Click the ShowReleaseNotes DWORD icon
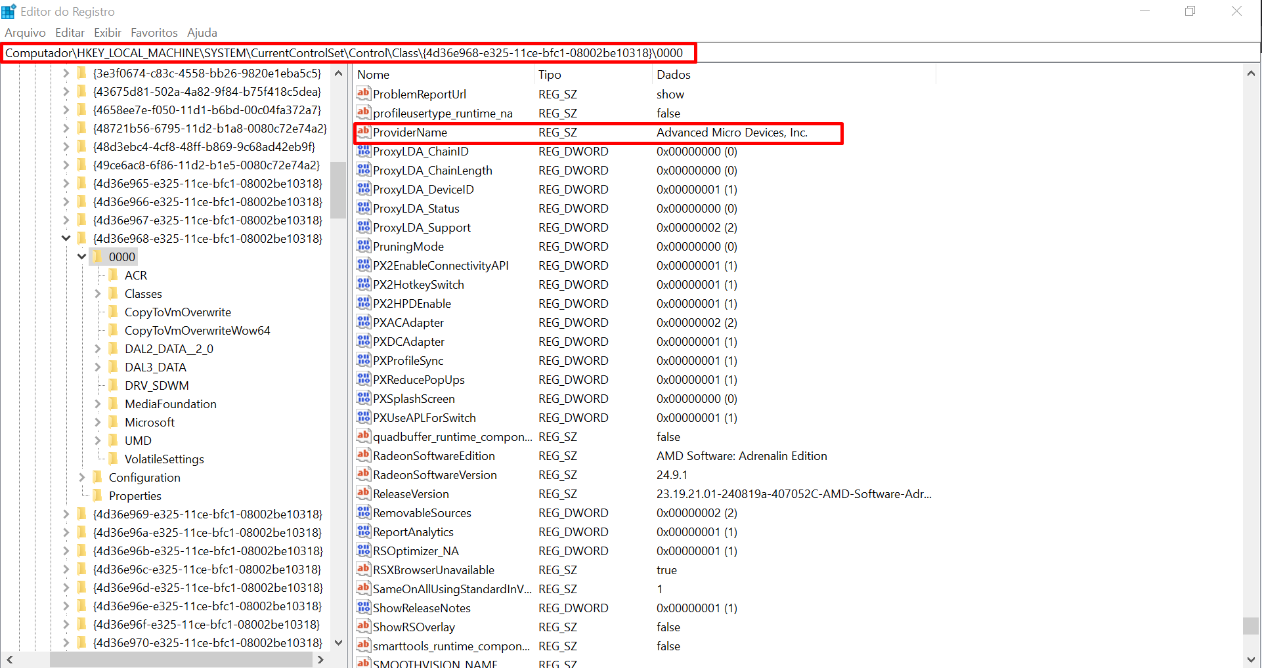1262x668 pixels. 364,608
